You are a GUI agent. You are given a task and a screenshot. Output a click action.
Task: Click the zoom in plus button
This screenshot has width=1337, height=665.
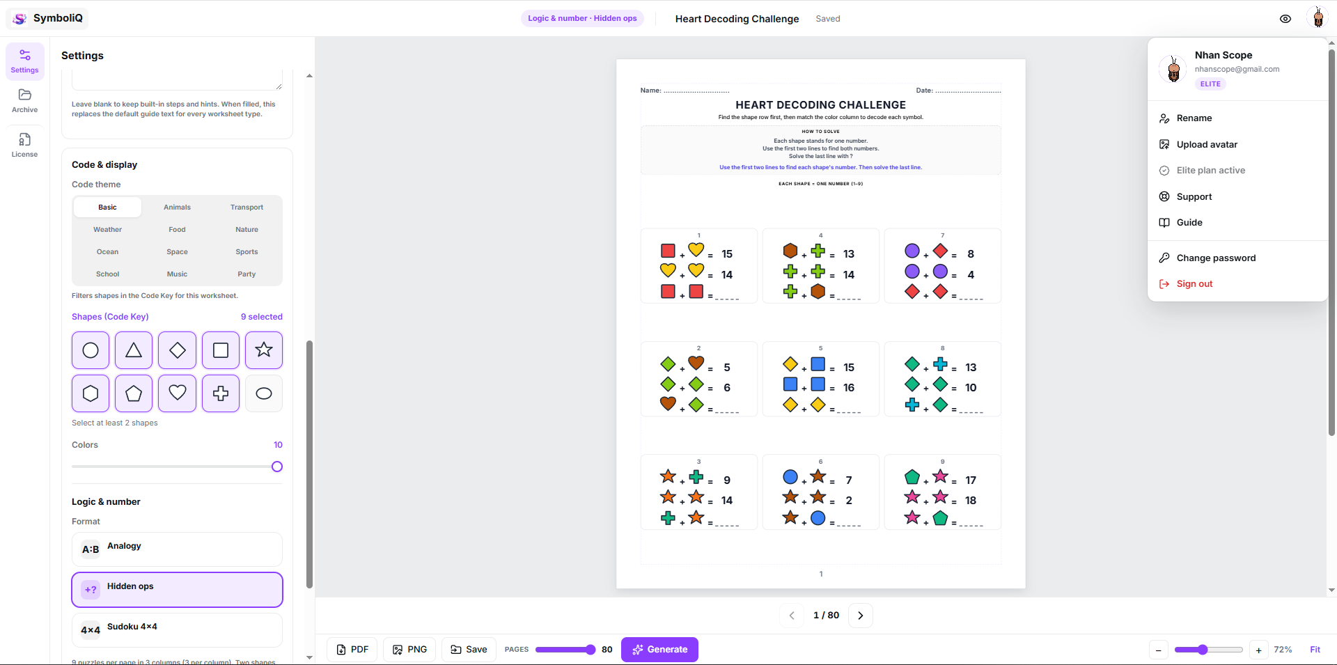click(x=1258, y=650)
